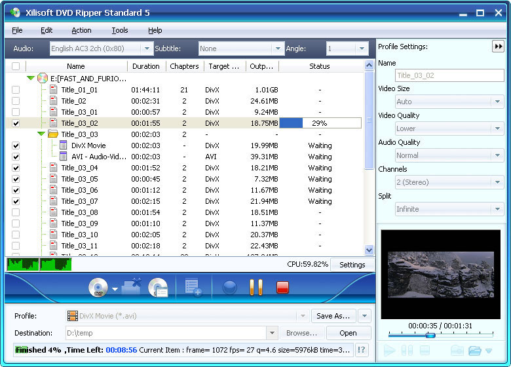Screen dimensions: 511x367
Task: Click the Settings button
Action: point(352,265)
